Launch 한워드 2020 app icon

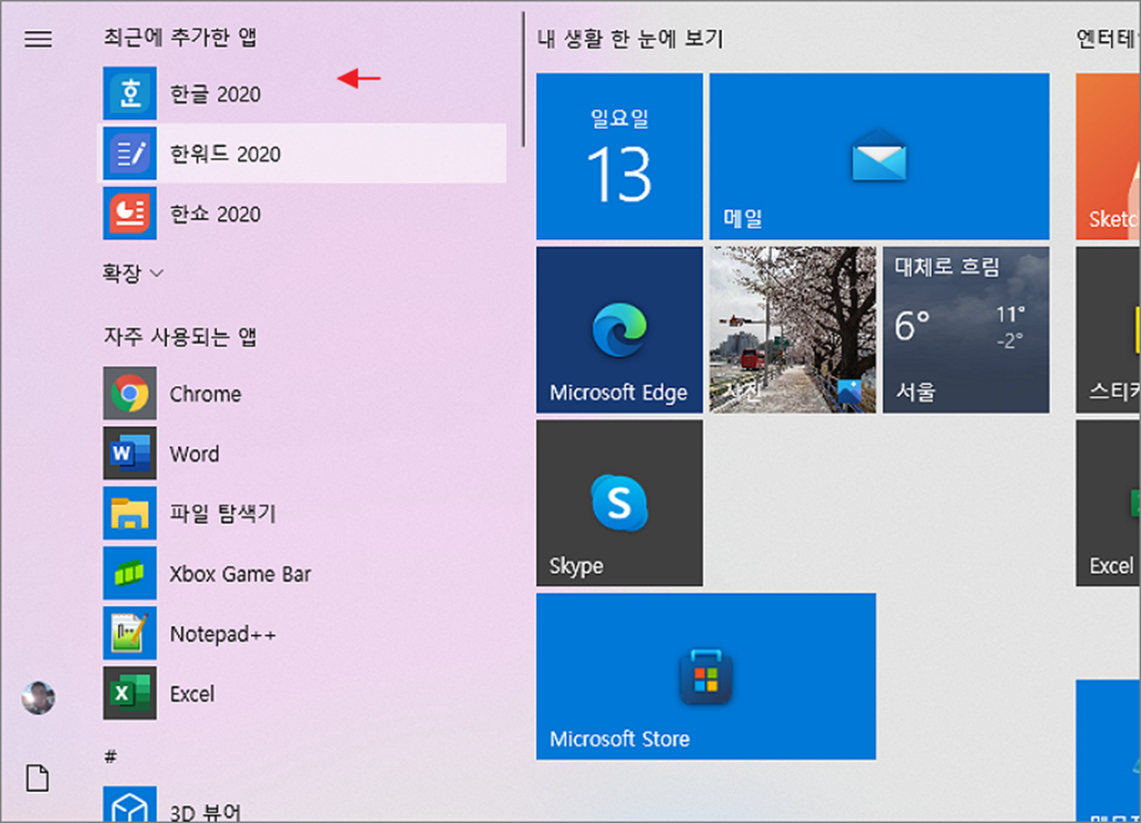tap(130, 153)
